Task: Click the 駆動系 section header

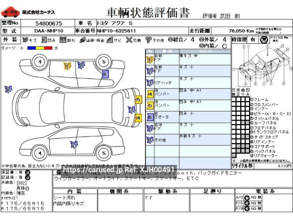Action: pos(168,191)
